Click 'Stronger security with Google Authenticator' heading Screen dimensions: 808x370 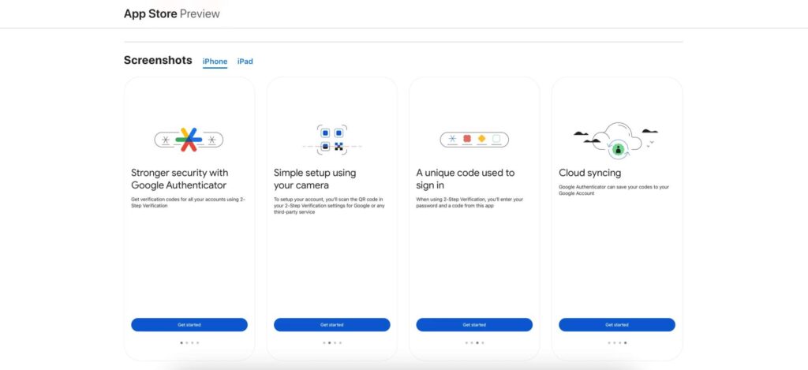click(x=179, y=179)
